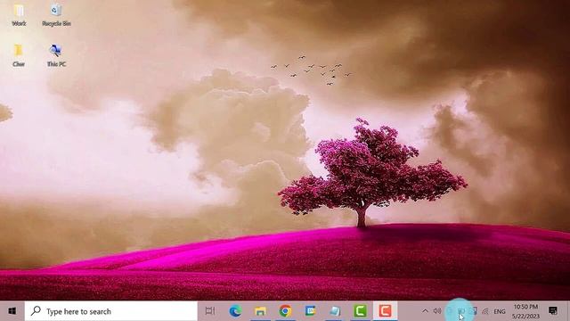Open File Explorer from the taskbar
Viewport: 570px width, 321px height.
pyautogui.click(x=260, y=311)
